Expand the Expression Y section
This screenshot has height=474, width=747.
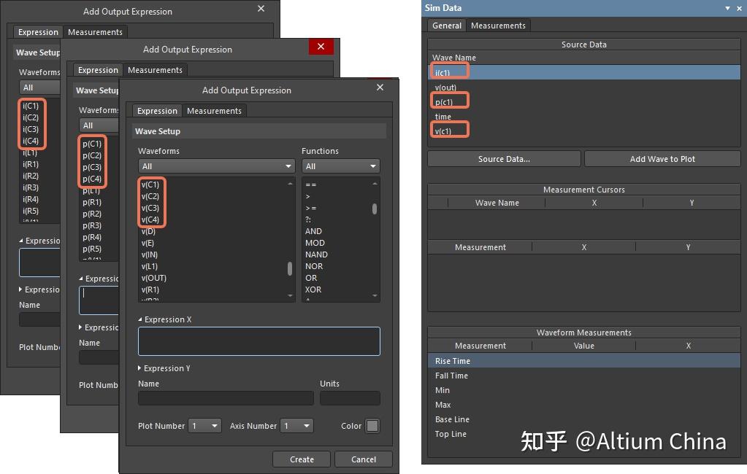point(139,368)
